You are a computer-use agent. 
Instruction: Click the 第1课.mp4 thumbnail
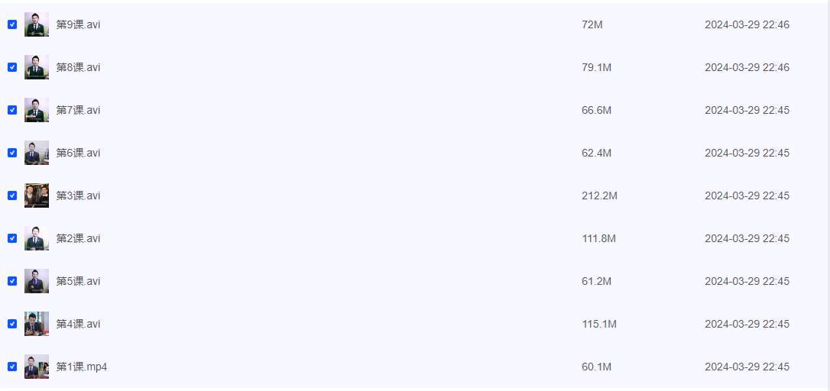37,367
